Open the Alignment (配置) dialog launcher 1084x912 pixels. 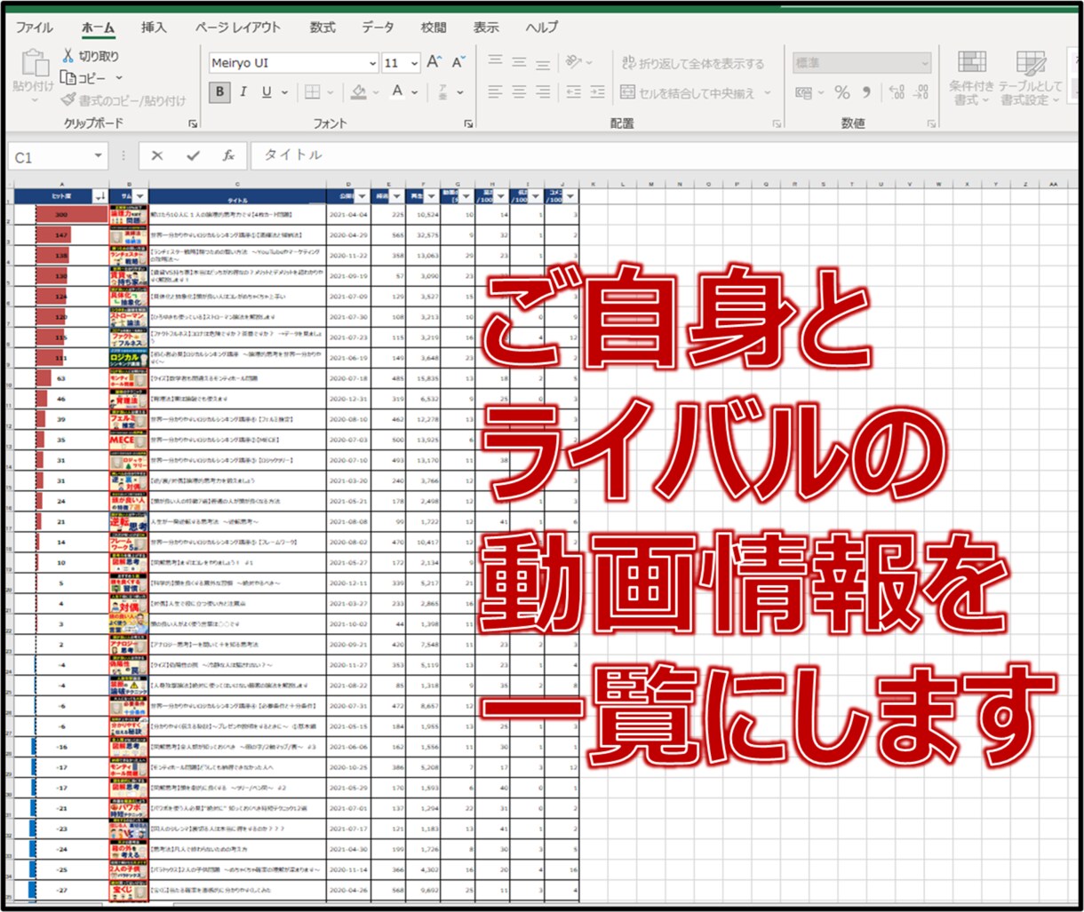pos(776,124)
